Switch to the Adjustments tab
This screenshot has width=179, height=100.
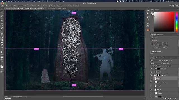pos(160,35)
